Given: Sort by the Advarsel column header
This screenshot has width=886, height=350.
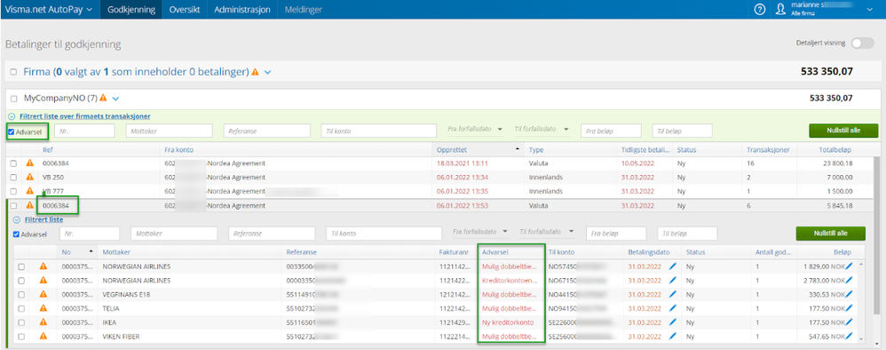Looking at the screenshot, I should pyautogui.click(x=495, y=252).
